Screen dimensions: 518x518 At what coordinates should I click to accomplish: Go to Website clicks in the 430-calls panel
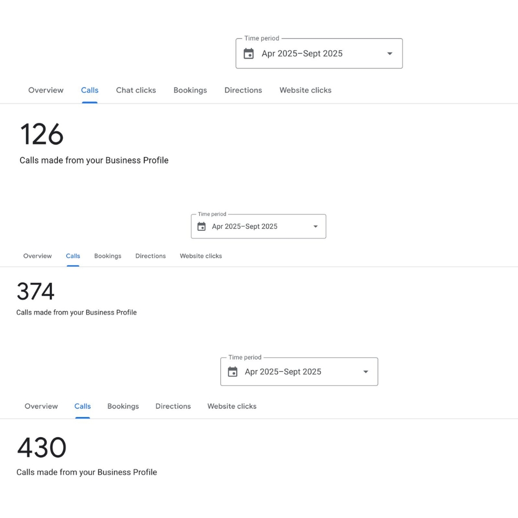[x=232, y=406]
